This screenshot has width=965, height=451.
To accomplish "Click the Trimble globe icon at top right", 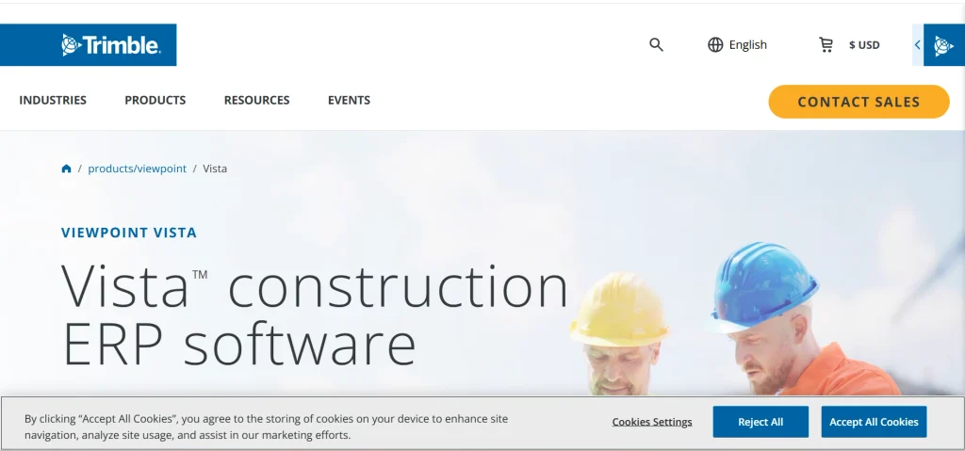I will click(x=943, y=45).
